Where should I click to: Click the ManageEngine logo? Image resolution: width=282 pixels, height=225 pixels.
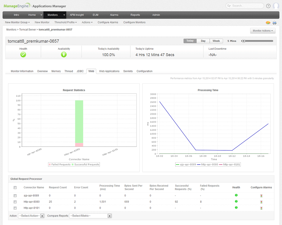click(17, 6)
